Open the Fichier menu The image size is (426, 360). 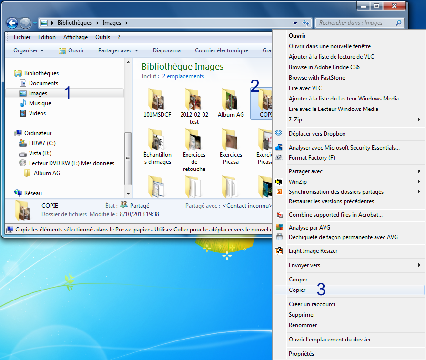point(22,37)
